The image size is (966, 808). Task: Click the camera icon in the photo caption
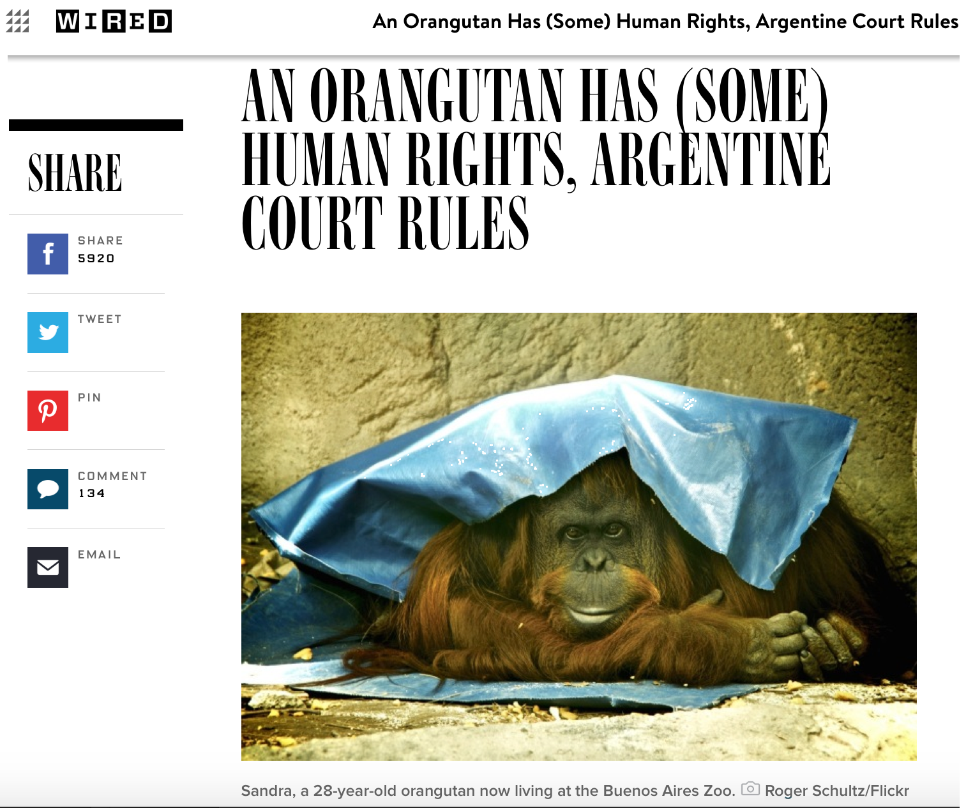tap(750, 789)
